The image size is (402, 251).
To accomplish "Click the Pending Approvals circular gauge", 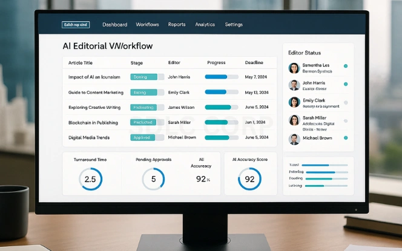I will click(153, 179).
